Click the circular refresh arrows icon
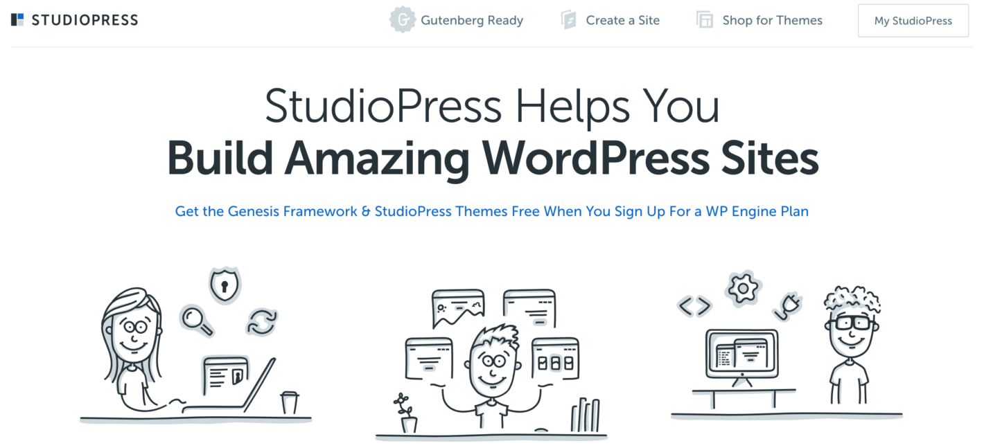The height and width of the screenshot is (448, 984). tap(261, 323)
